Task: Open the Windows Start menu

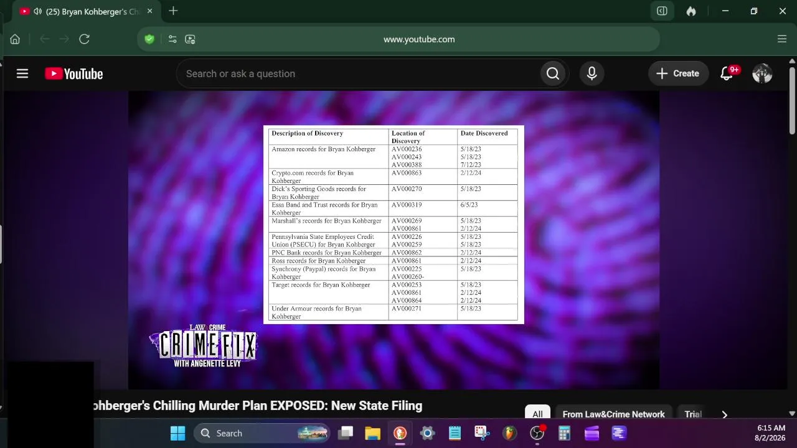Action: (177, 433)
